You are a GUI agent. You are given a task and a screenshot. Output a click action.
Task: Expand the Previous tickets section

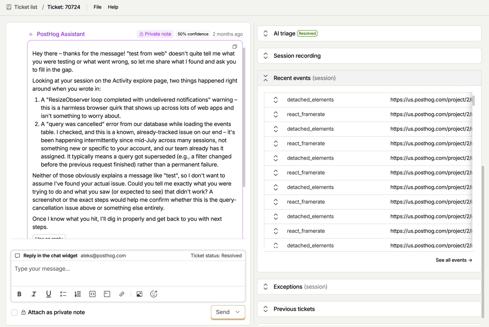266,309
